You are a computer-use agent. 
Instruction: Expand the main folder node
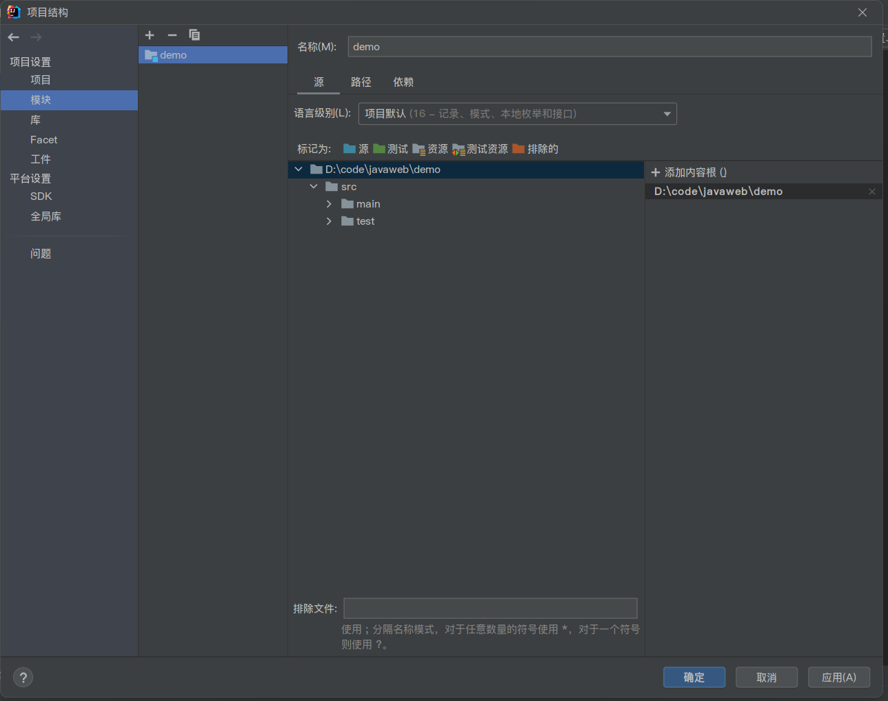click(329, 204)
